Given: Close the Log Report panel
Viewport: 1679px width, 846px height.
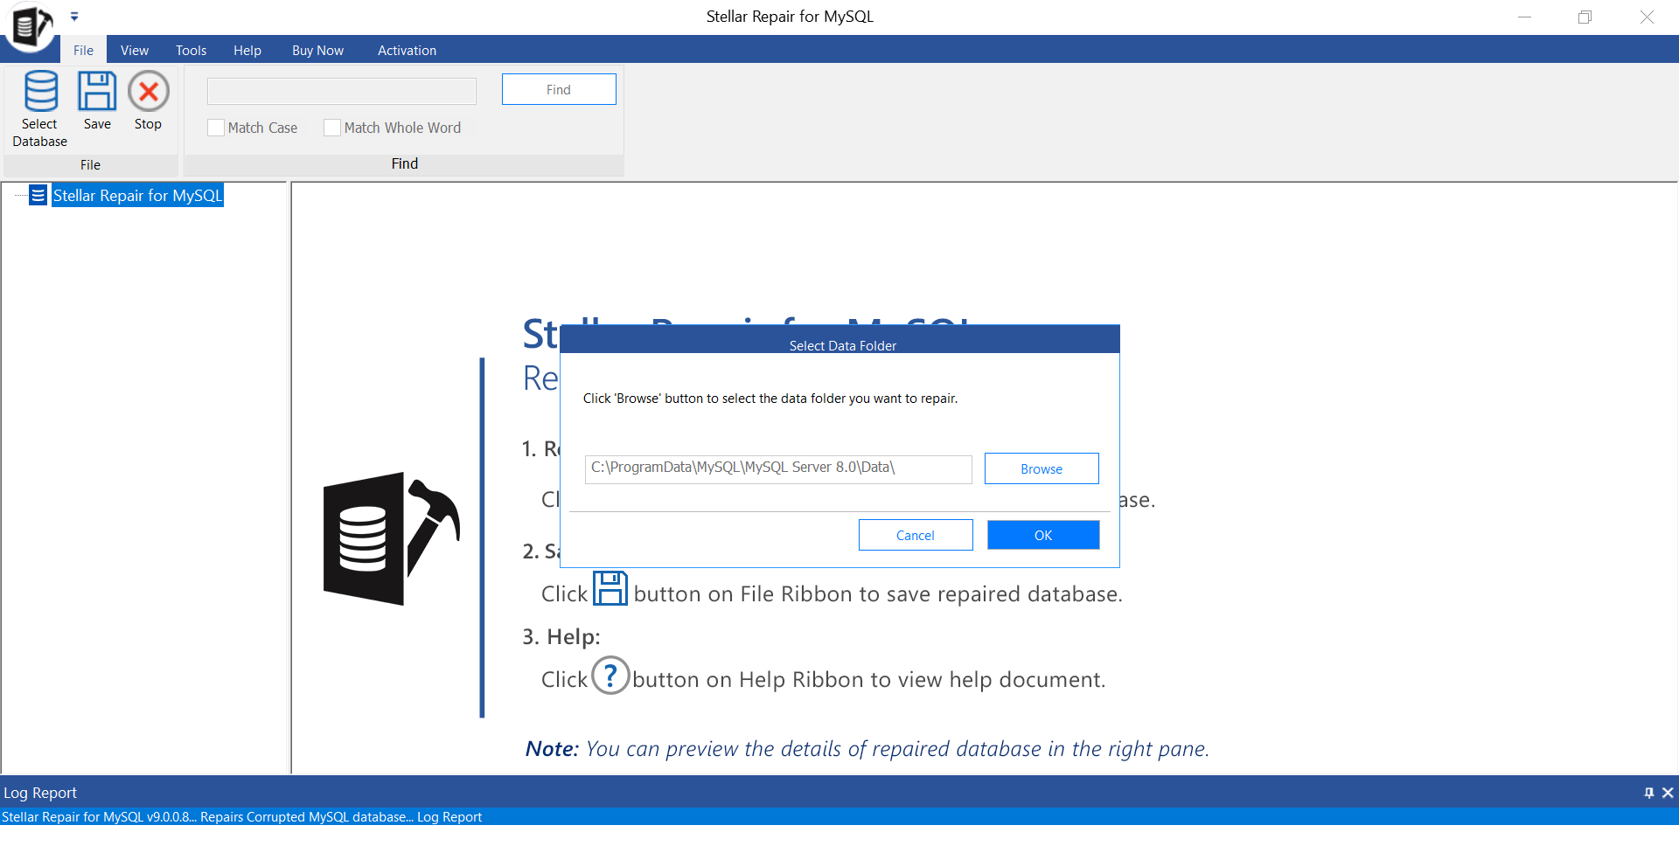Looking at the screenshot, I should [1668, 793].
